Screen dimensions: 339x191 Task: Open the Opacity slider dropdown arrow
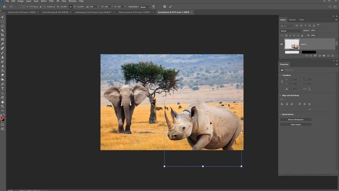click(317, 31)
